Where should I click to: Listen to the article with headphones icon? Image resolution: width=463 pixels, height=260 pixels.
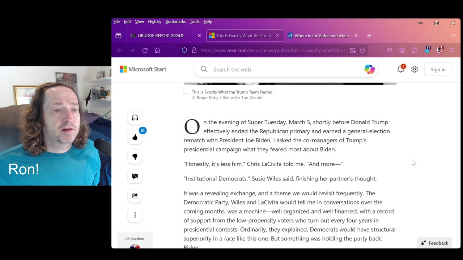point(135,118)
